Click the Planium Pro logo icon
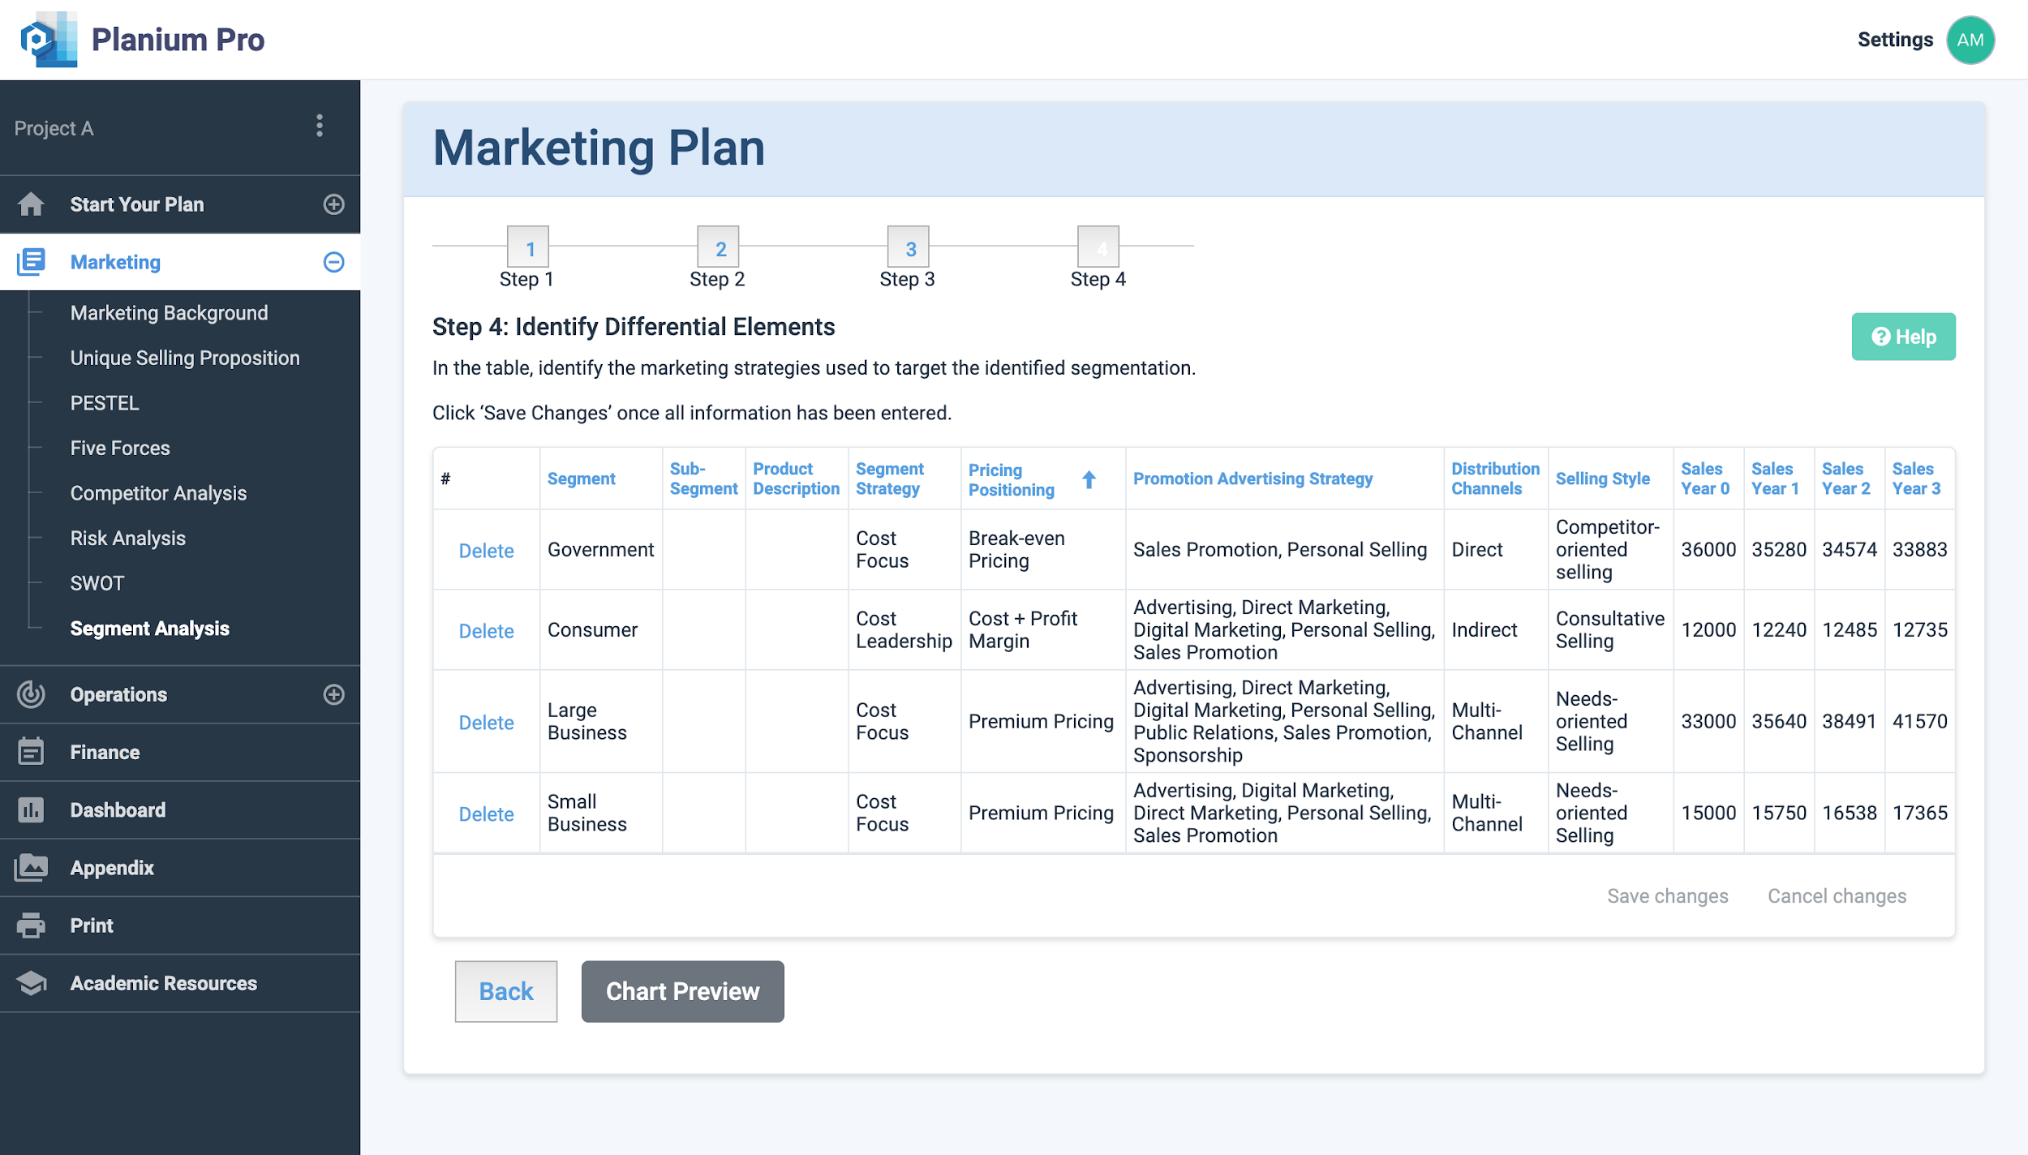This screenshot has width=2028, height=1155. tap(49, 39)
